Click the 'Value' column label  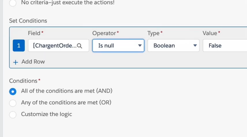[210, 33]
